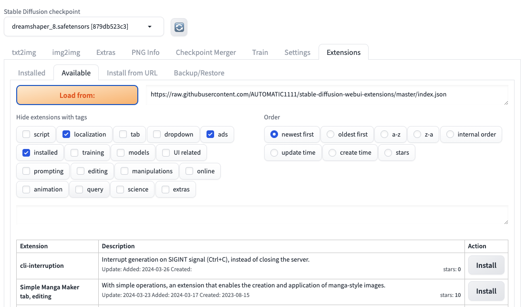This screenshot has height=307, width=526.
Task: Click the extension search text box
Action: (x=262, y=215)
